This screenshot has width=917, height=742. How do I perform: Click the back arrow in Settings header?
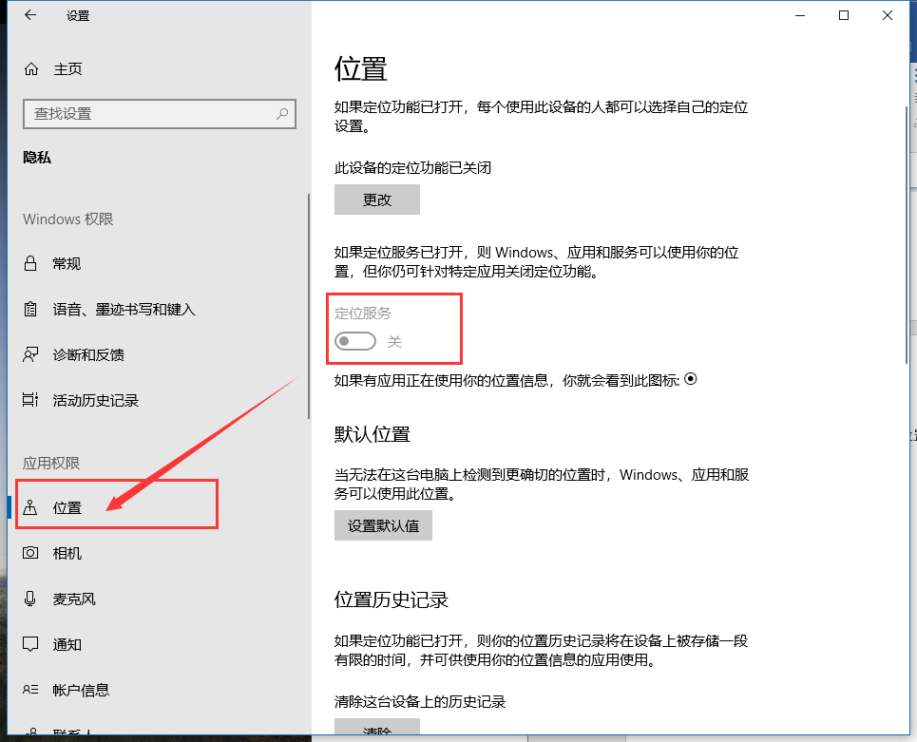click(x=30, y=15)
